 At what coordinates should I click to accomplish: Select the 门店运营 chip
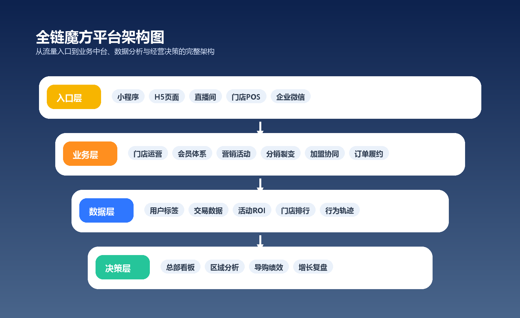point(148,153)
